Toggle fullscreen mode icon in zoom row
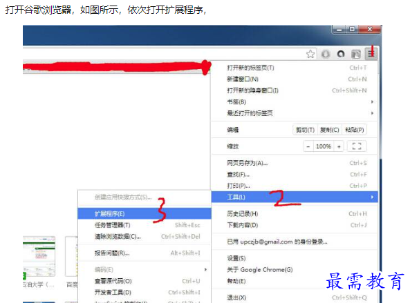 (x=357, y=146)
